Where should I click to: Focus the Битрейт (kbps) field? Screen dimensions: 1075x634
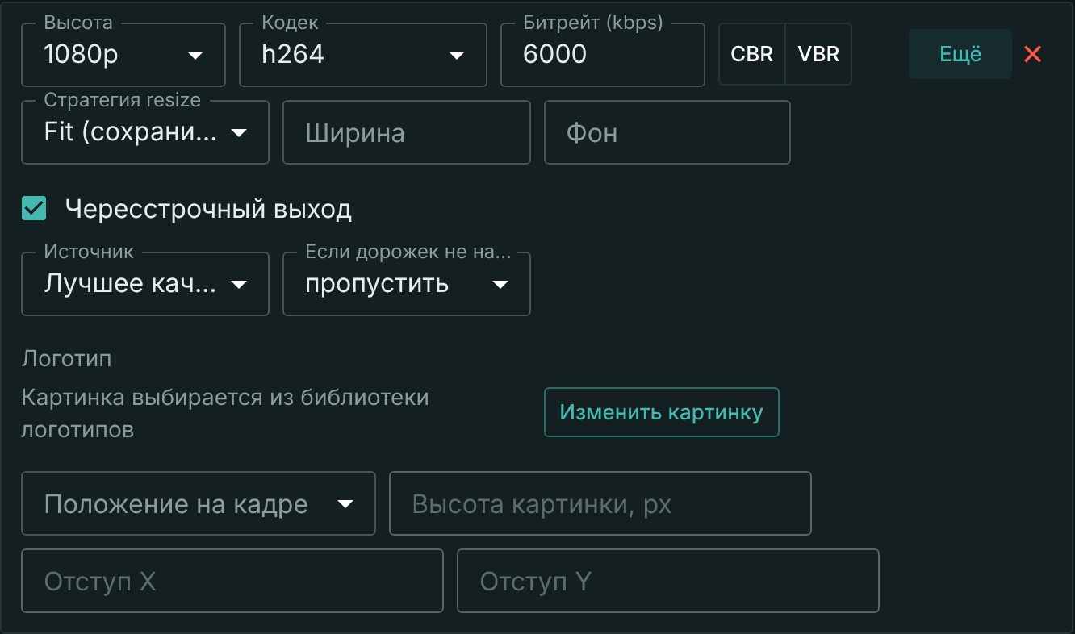(x=603, y=54)
